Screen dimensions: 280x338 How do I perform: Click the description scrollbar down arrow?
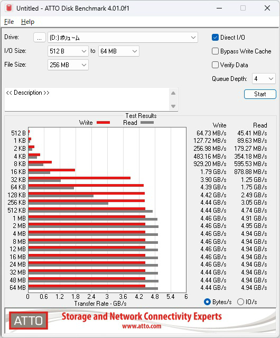click(173, 106)
